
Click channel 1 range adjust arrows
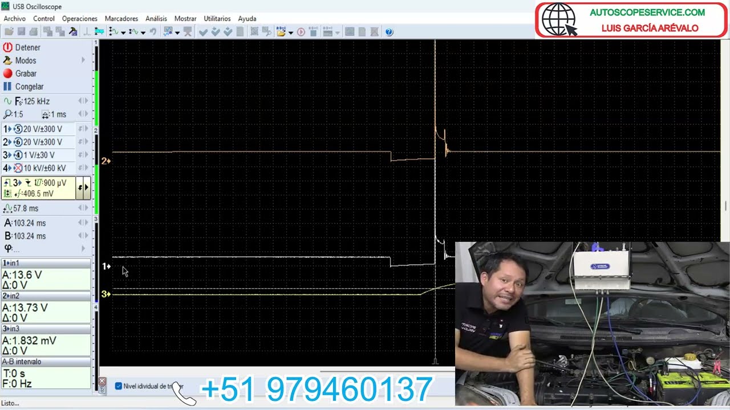[x=83, y=129]
